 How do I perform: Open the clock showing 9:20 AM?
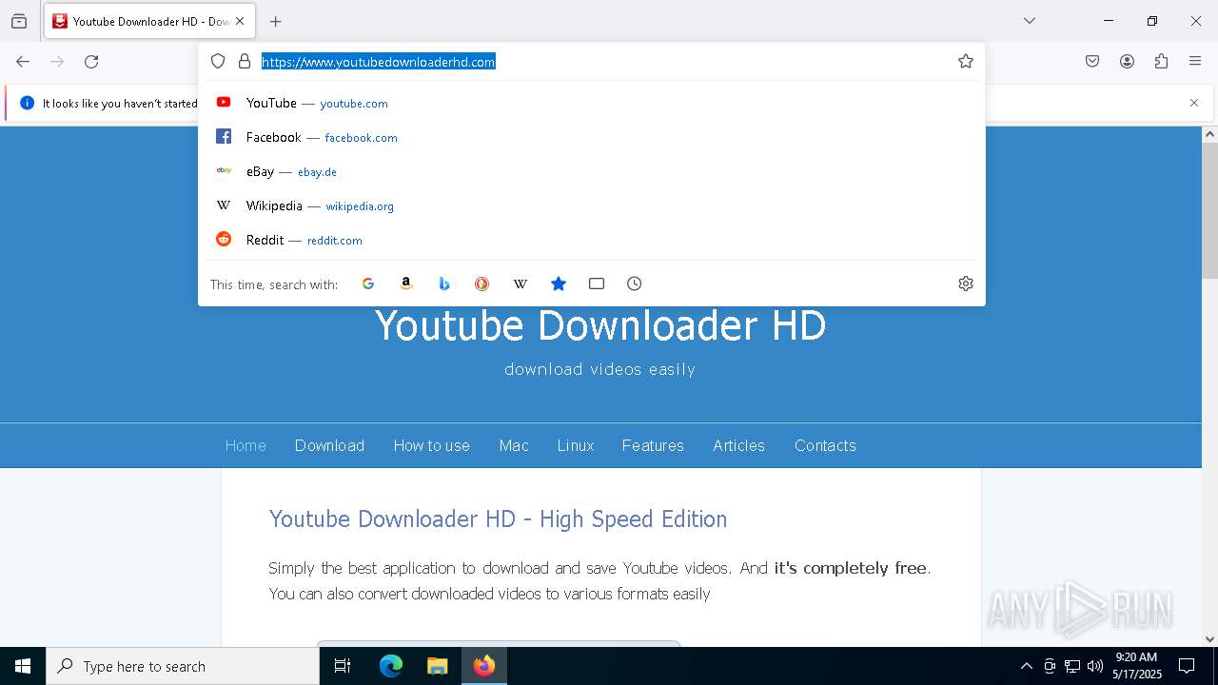pos(1137,666)
